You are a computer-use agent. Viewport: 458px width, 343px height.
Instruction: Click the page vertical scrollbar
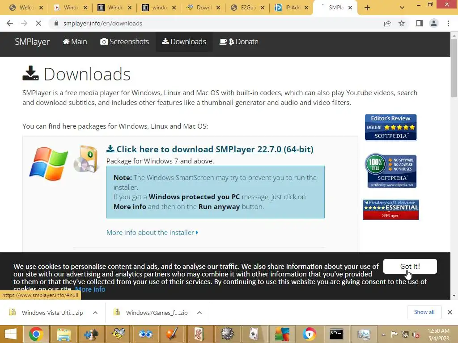(454, 68)
